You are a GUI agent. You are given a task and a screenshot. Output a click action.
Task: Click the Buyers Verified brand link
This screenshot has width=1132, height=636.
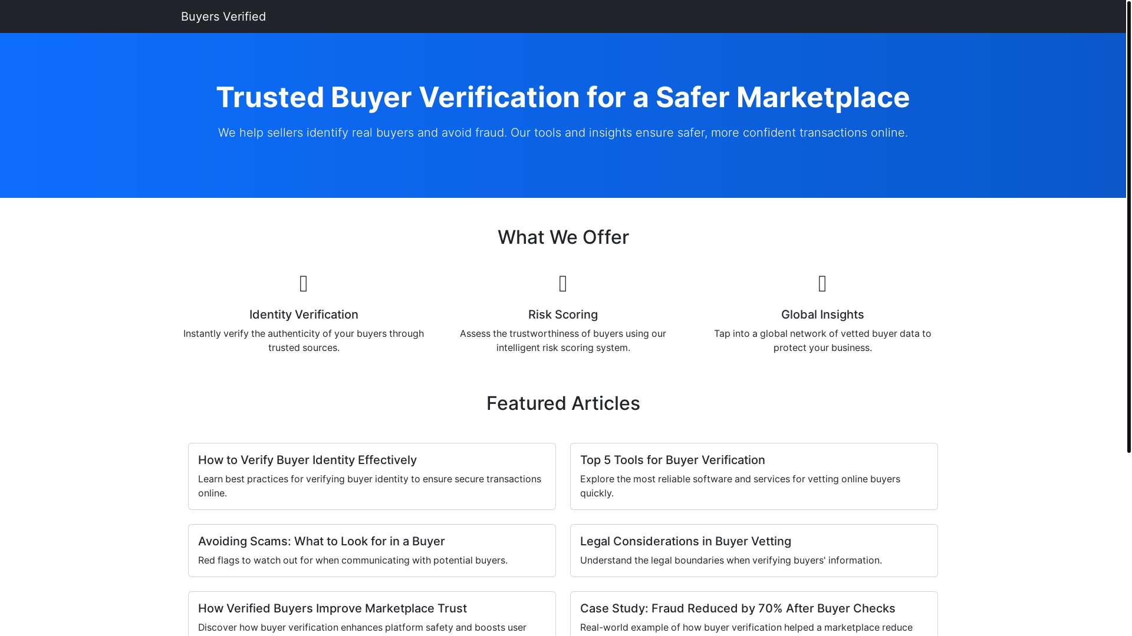223,16
